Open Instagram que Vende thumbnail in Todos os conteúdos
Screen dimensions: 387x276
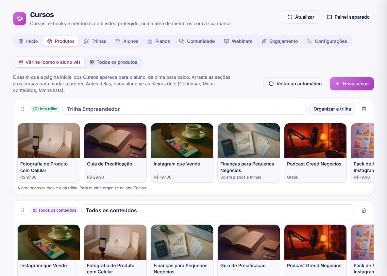click(x=49, y=242)
